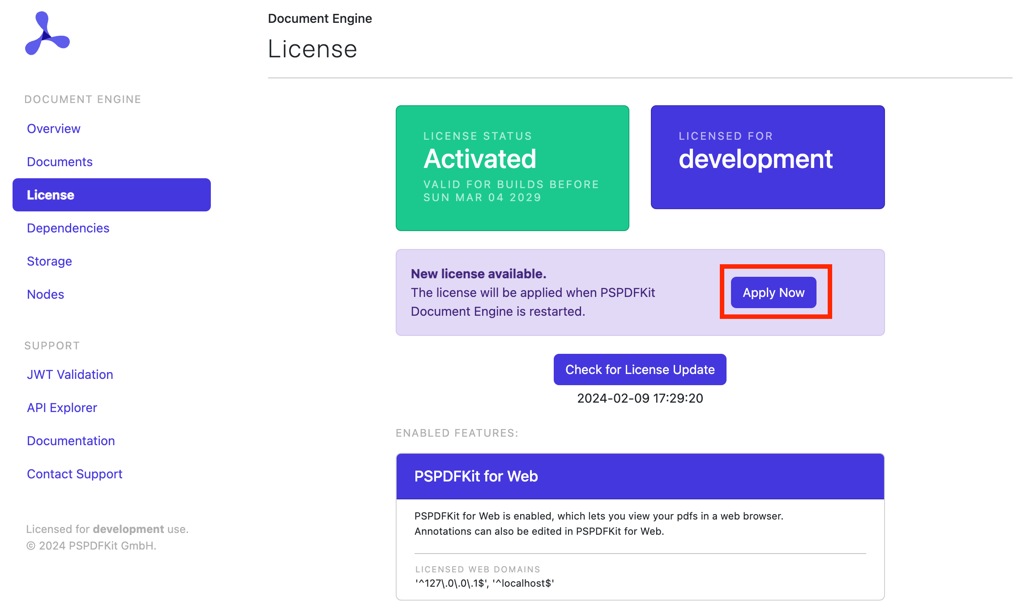Image resolution: width=1026 pixels, height=610 pixels.
Task: Navigate to the Documents section
Action: pyautogui.click(x=60, y=162)
